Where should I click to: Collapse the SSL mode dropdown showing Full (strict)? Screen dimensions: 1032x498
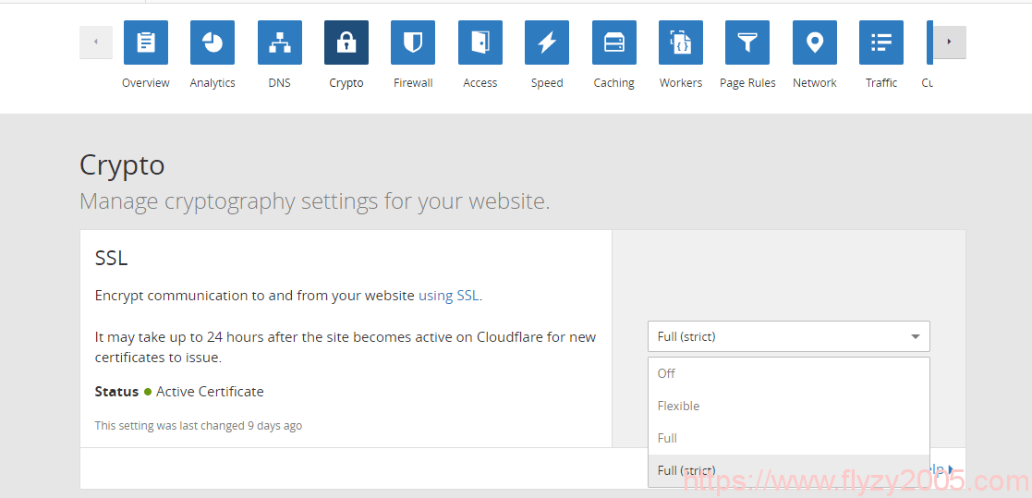point(788,337)
